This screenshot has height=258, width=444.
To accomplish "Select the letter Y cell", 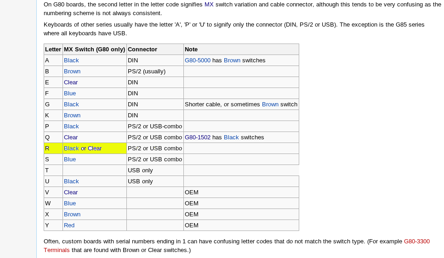I will point(53,225).
